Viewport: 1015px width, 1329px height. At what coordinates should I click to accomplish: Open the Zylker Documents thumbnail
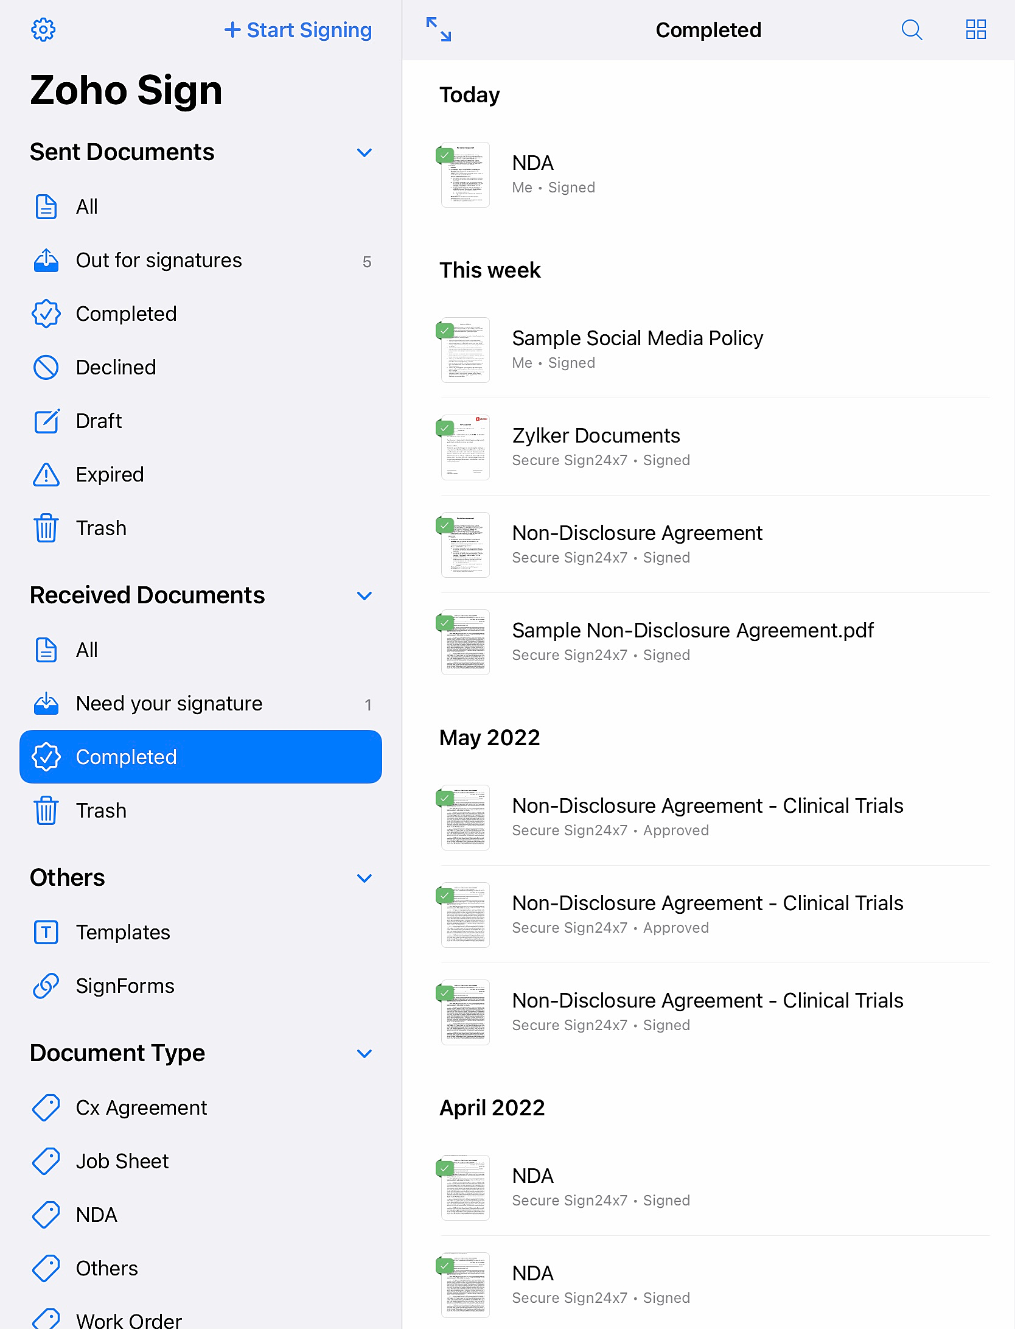click(465, 447)
